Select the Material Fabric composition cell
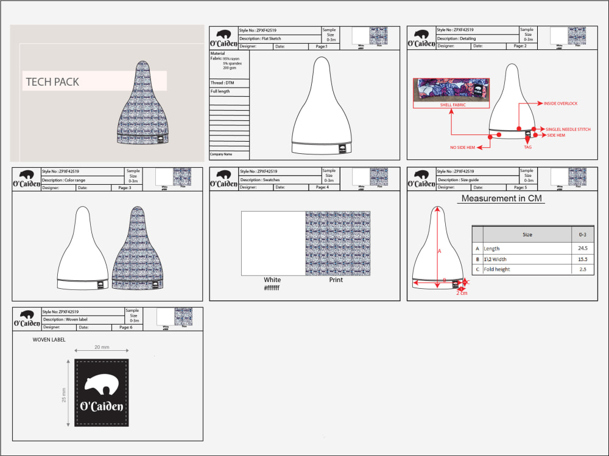 [229, 64]
